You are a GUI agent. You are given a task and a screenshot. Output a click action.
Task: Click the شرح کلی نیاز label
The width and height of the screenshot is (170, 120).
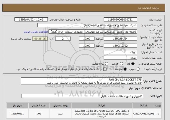click(x=152, y=81)
